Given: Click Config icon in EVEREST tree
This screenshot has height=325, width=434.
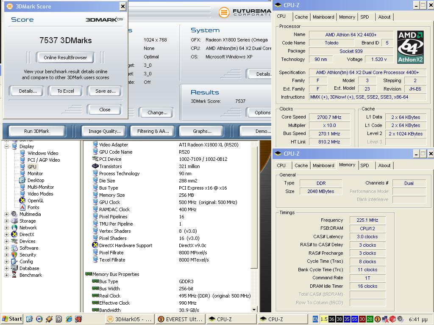Looking at the screenshot, I should [14, 262].
